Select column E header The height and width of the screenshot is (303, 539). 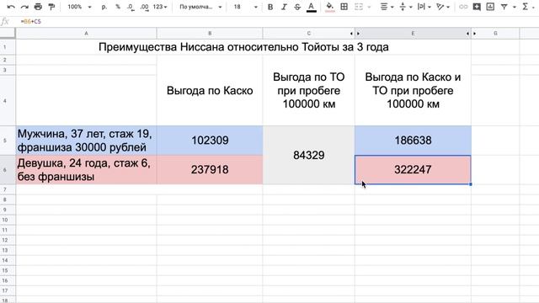click(x=413, y=34)
